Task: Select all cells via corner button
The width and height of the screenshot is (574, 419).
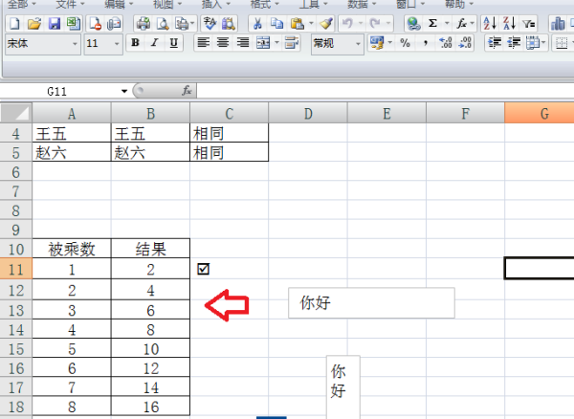Action: (16, 113)
